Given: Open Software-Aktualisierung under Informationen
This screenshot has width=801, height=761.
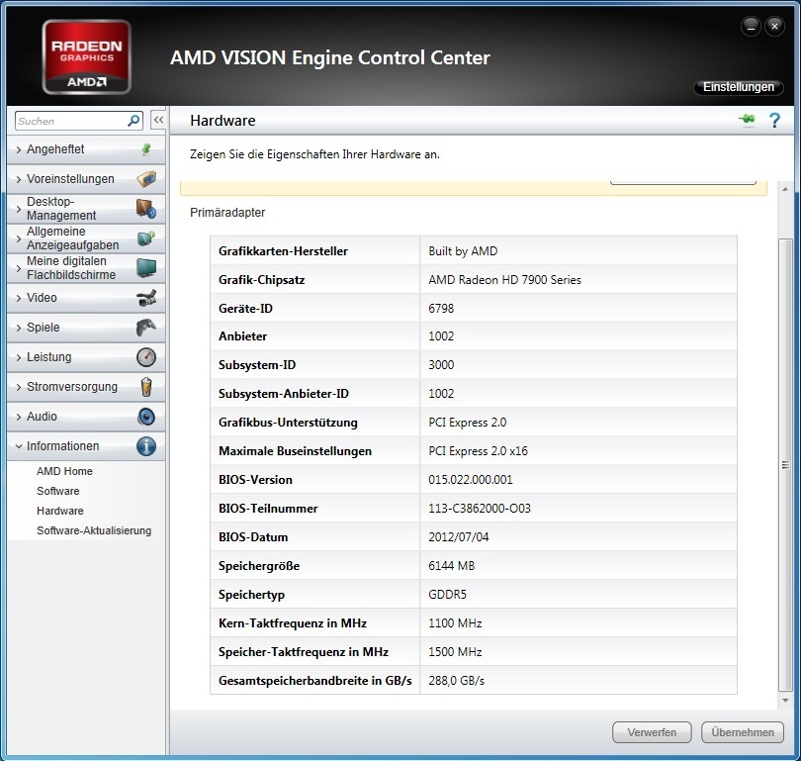Looking at the screenshot, I should [x=94, y=530].
